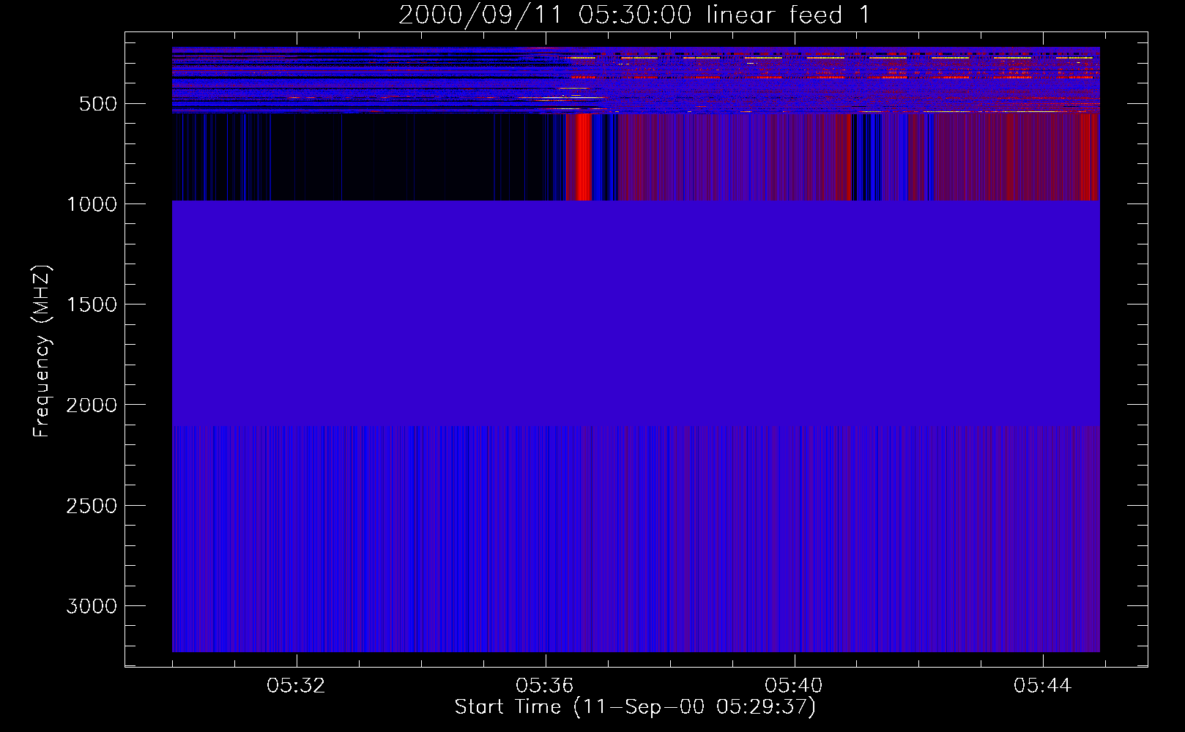Click the 05:40 time tick label
Screen dimensions: 1185x732
pyautogui.click(x=794, y=686)
